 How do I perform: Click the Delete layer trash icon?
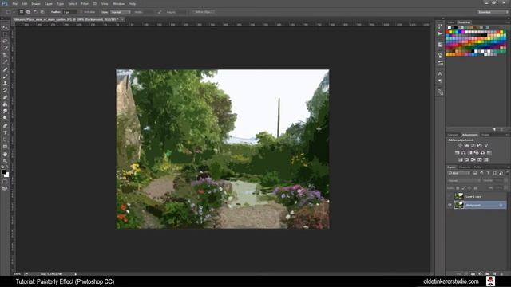501,274
